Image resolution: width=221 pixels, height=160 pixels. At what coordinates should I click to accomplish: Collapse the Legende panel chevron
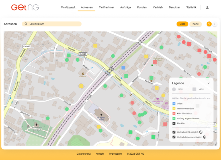point(208,83)
